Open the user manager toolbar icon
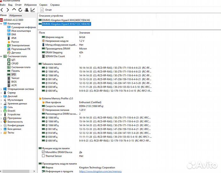Image resolution: width=221 pixels, height=173 pixels. (x=27, y=10)
